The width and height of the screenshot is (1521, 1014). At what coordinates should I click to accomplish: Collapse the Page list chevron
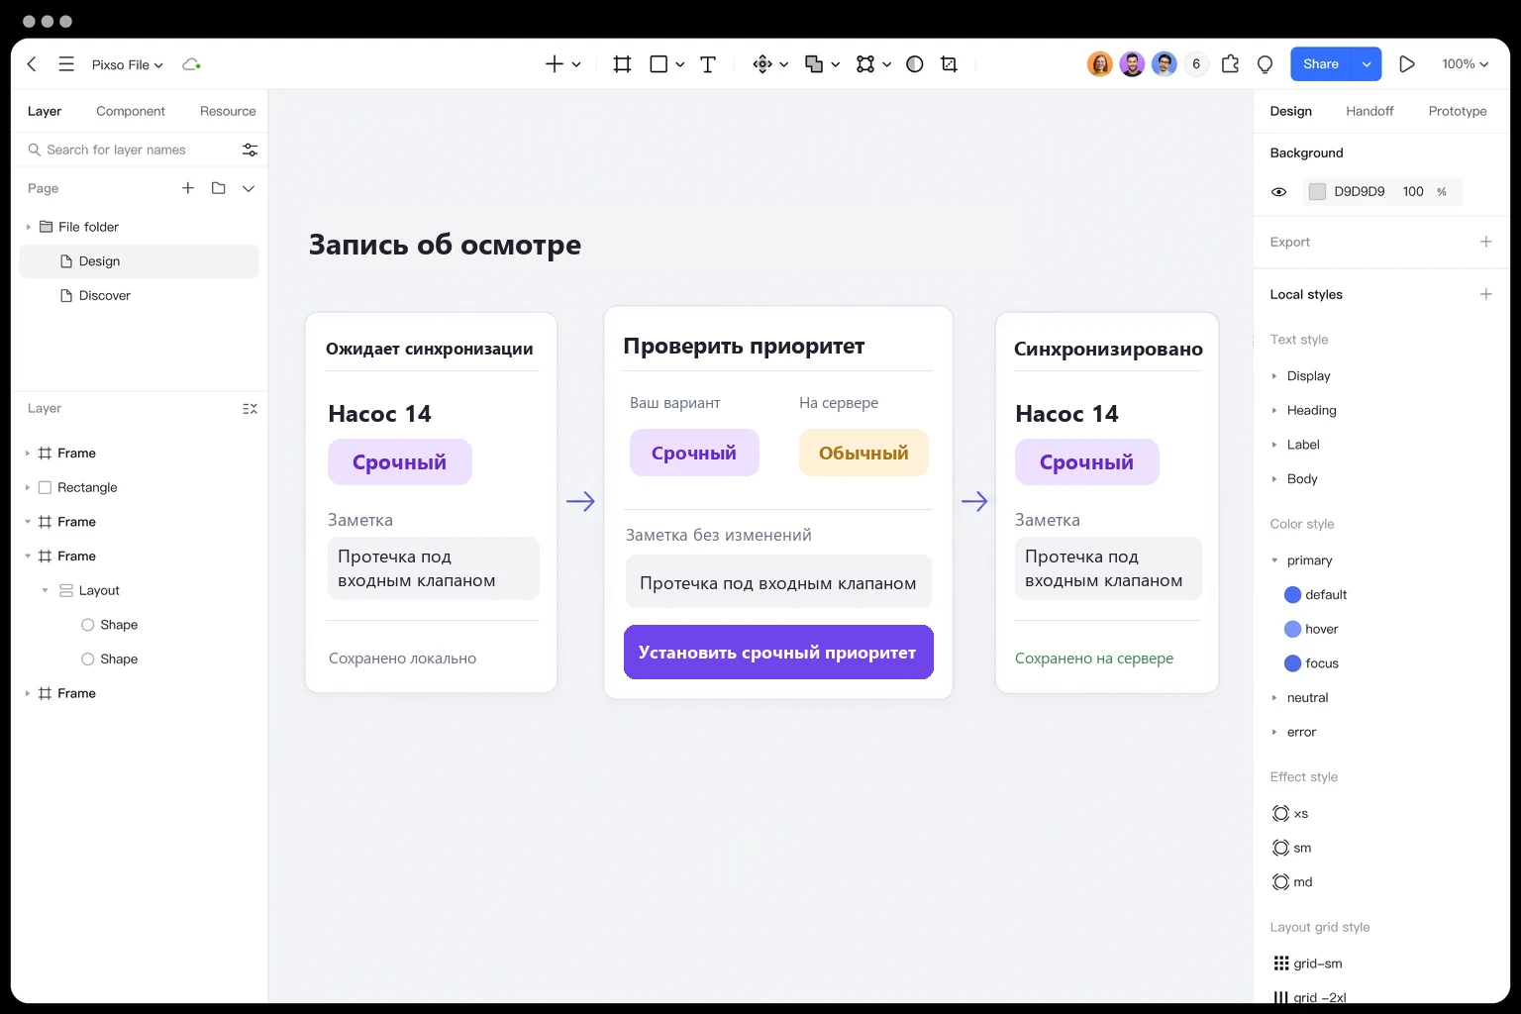249,188
